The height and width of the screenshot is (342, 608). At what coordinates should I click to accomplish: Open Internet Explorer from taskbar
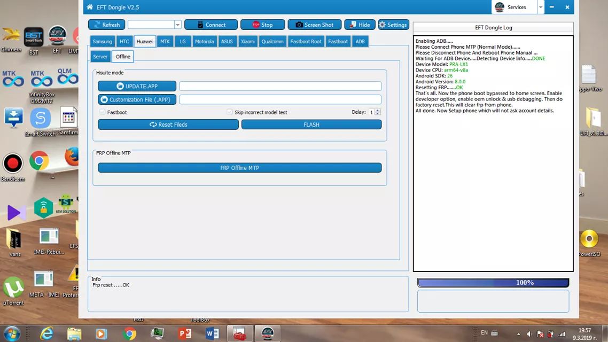click(x=46, y=333)
